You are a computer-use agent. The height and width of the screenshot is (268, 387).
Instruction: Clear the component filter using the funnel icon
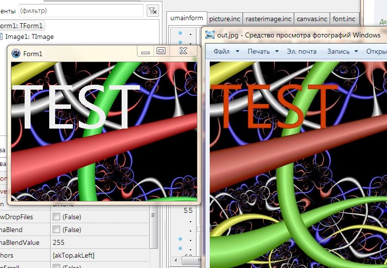coord(153,10)
